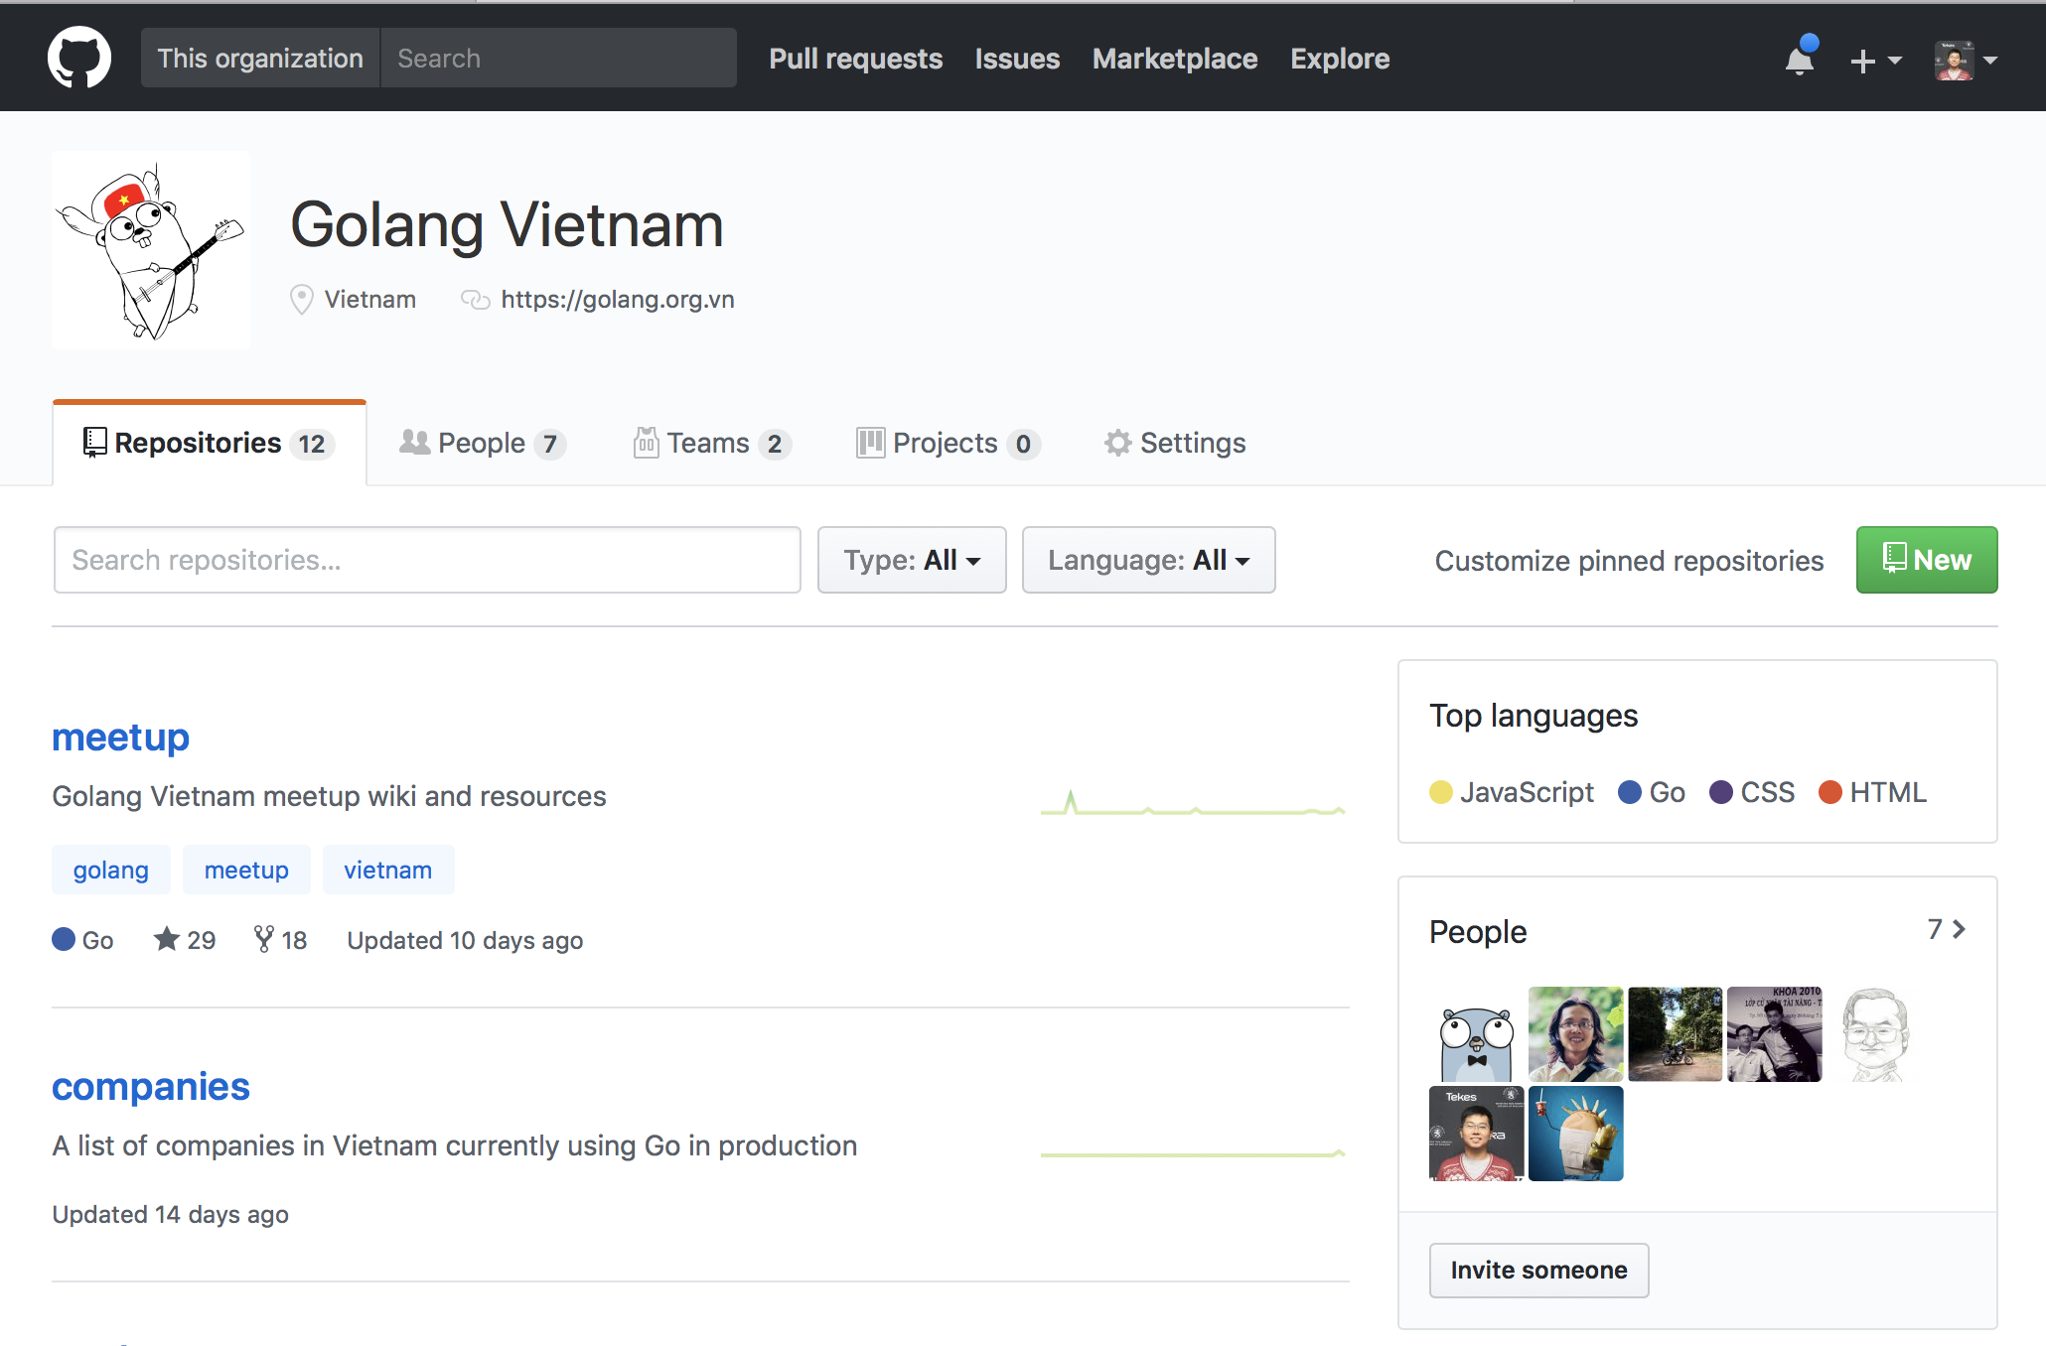This screenshot has width=2046, height=1346.
Task: Open the https://golang.org.vn website link
Action: pyautogui.click(x=618, y=299)
